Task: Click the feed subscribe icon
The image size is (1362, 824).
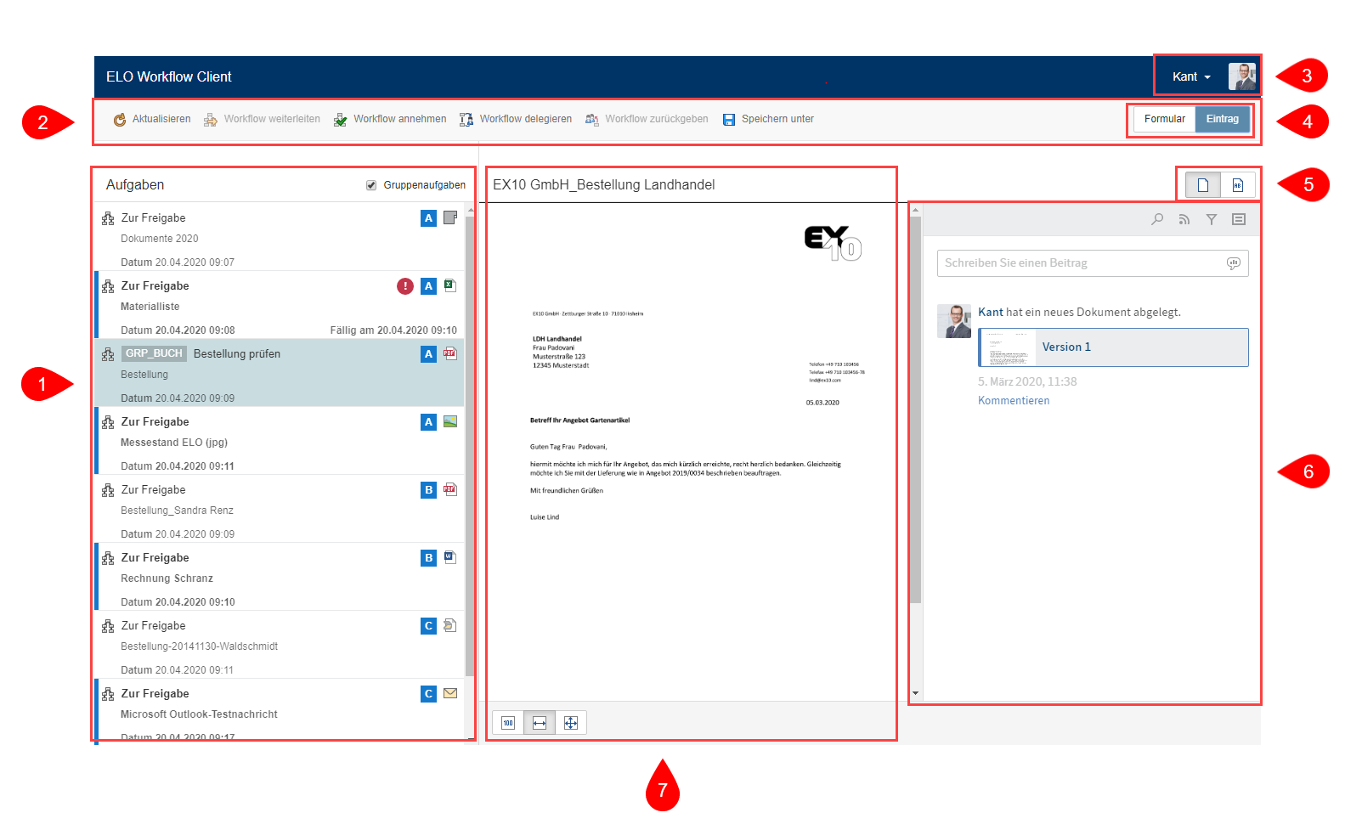Action: click(1184, 219)
